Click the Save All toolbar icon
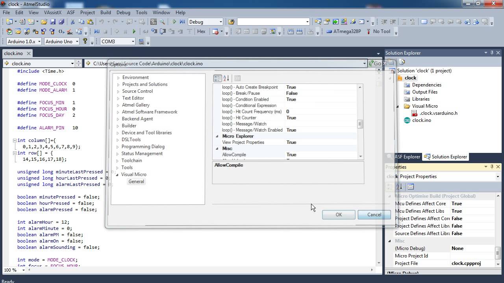 [x=61, y=22]
